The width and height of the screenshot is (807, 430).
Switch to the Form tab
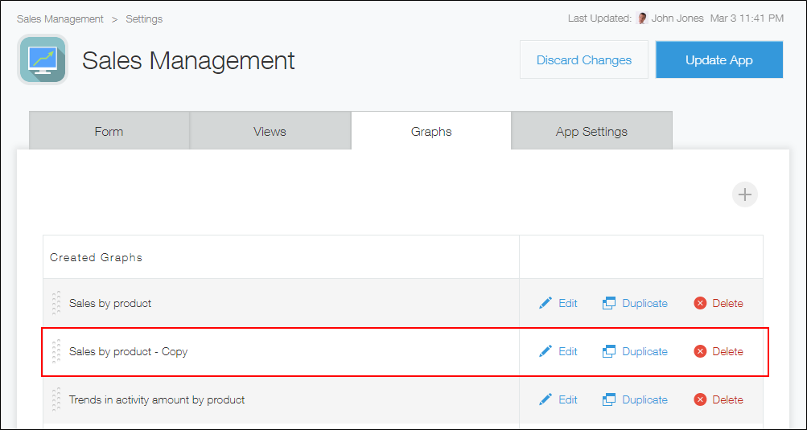(x=109, y=131)
